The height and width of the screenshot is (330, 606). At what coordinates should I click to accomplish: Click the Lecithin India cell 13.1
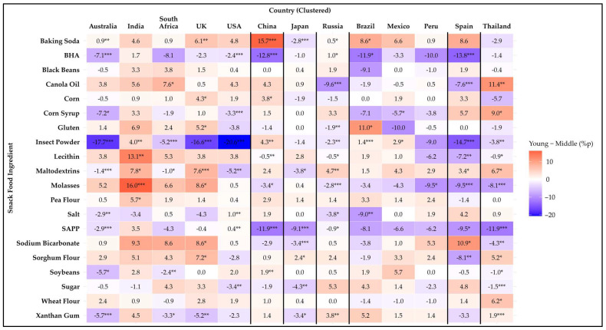136,157
